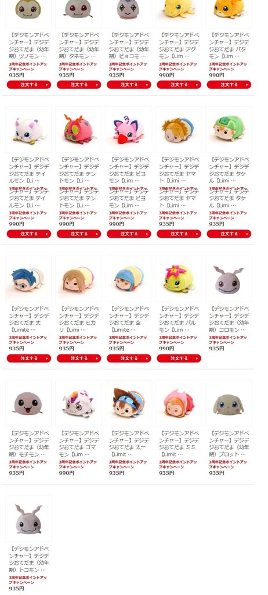Open the pink Piyomon plush thumbnail
Screen dimensions: 268x595
coord(129,130)
